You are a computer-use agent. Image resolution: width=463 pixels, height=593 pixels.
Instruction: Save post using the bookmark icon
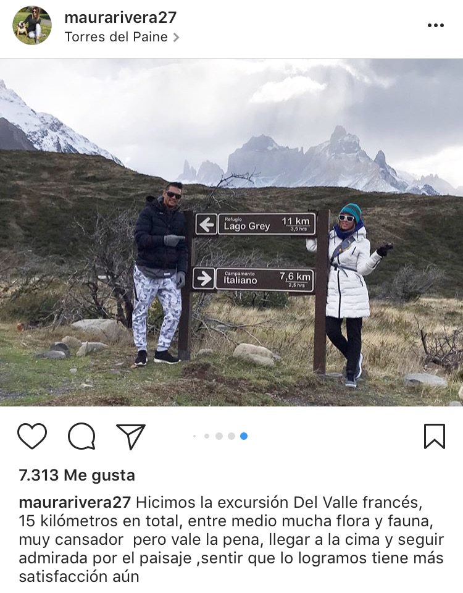(435, 436)
